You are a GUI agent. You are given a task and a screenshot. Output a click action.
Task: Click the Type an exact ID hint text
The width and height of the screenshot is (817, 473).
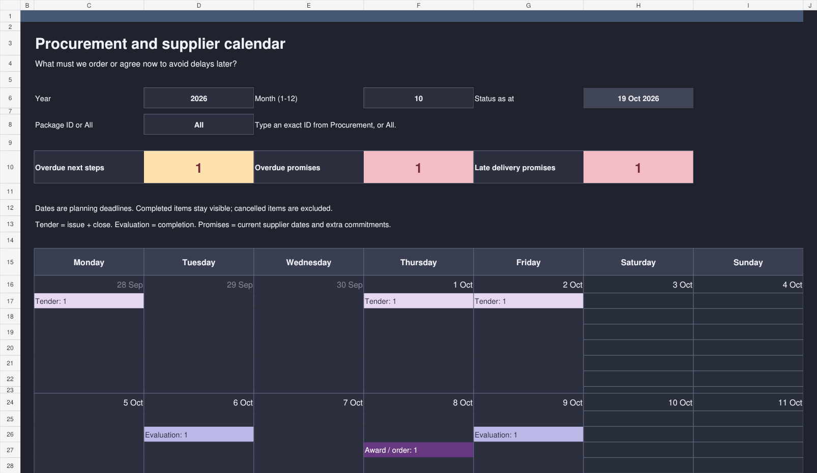click(x=326, y=125)
